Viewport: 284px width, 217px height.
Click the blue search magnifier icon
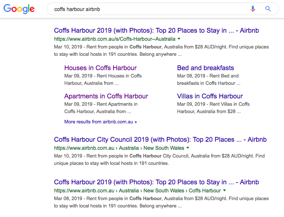click(268, 9)
